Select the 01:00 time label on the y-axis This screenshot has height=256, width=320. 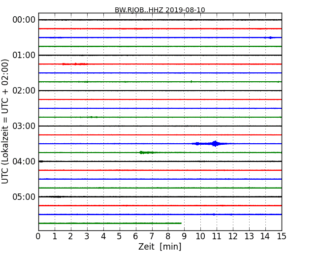(24, 55)
